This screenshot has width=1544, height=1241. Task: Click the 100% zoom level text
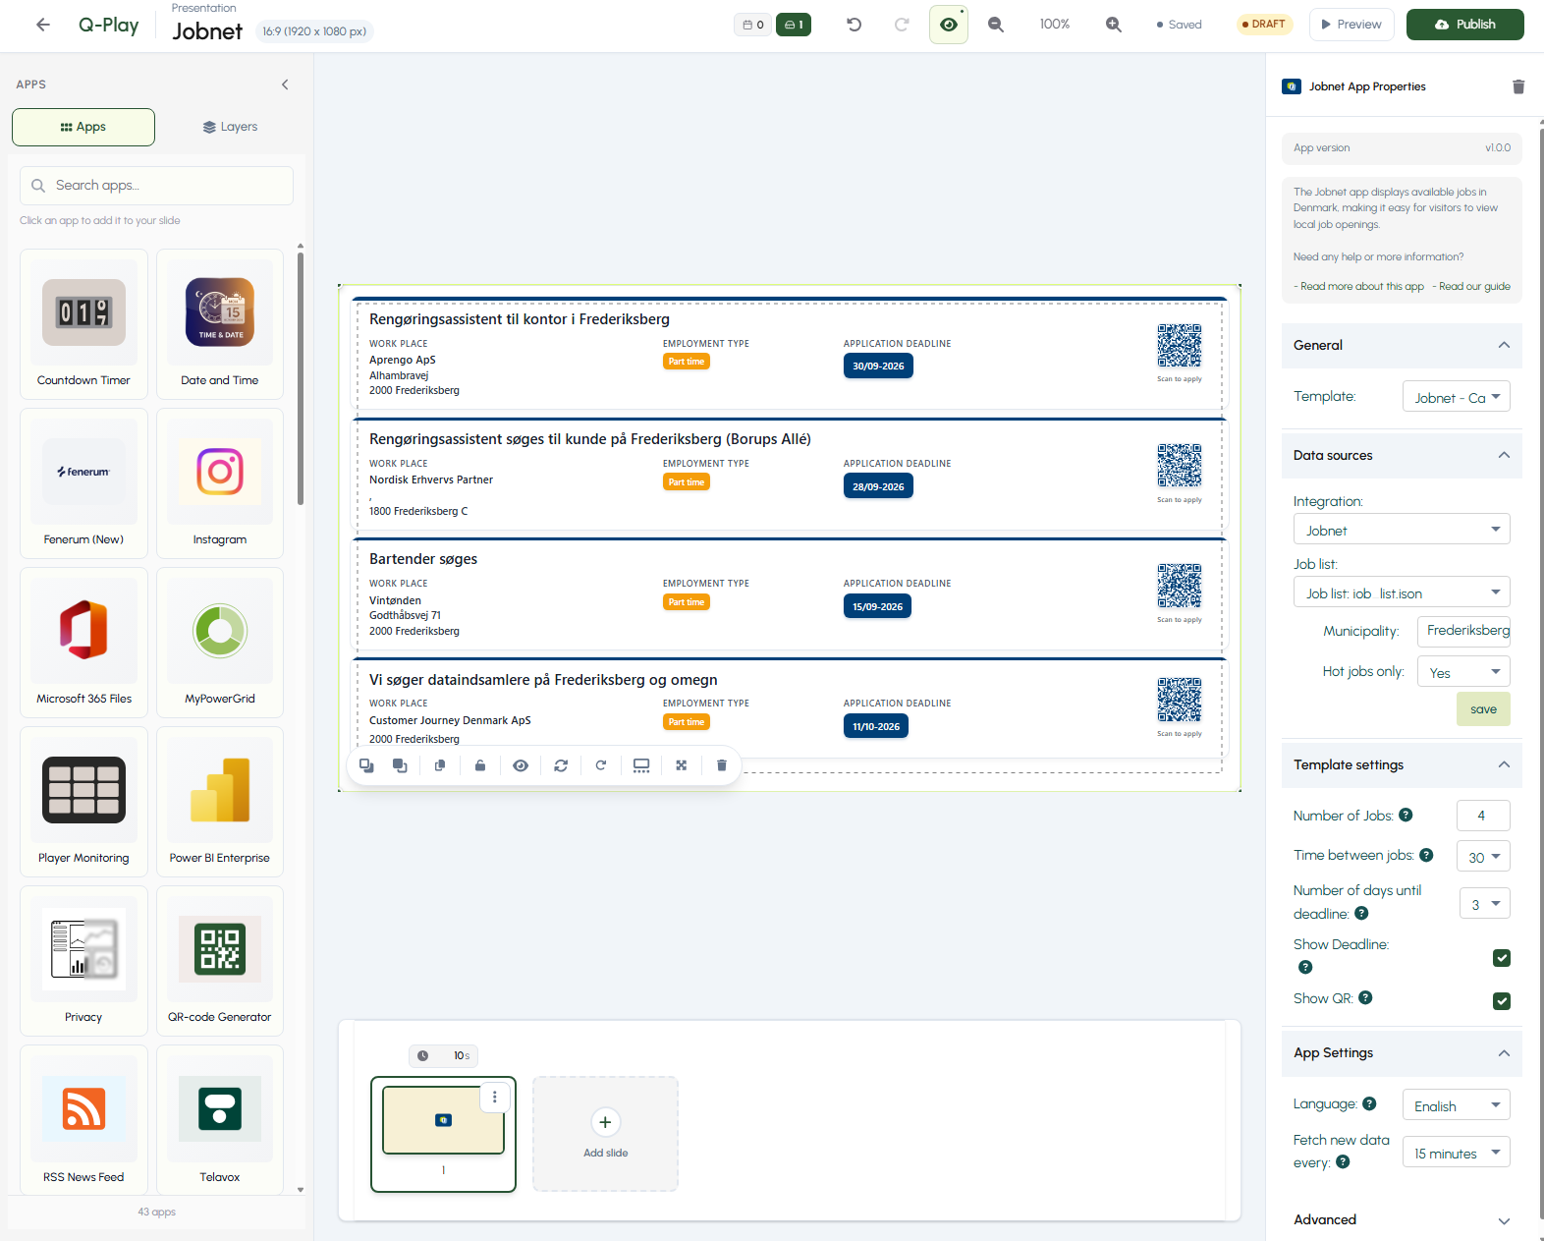point(1054,25)
